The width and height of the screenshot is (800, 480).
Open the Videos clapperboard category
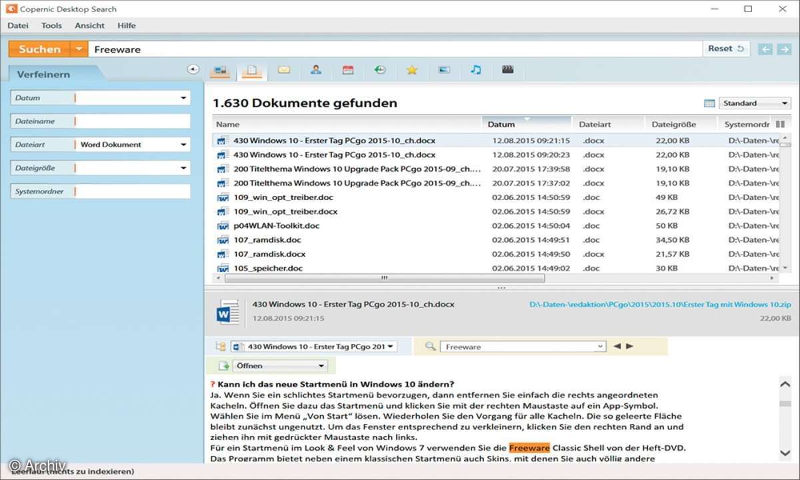click(x=508, y=69)
